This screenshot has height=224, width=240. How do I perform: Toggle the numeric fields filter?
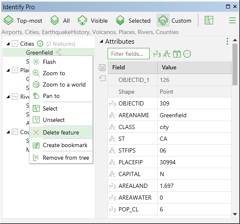[x=157, y=54]
